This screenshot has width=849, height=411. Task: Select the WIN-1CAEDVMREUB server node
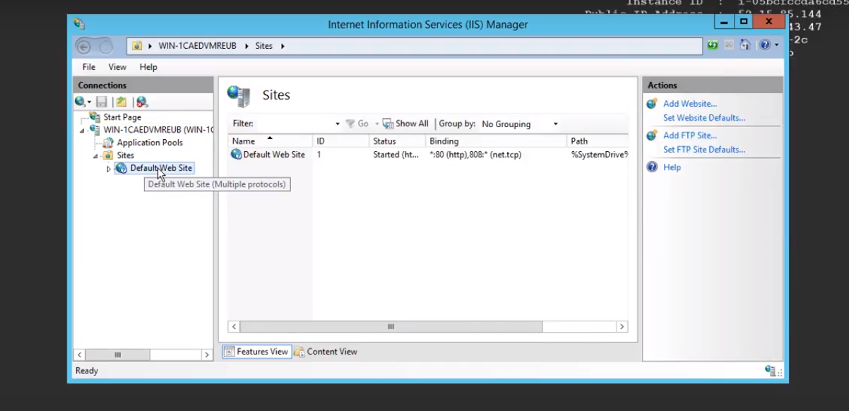pos(158,130)
